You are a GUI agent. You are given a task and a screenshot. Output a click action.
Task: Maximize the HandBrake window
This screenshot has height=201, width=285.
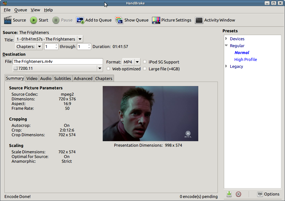(273, 3)
